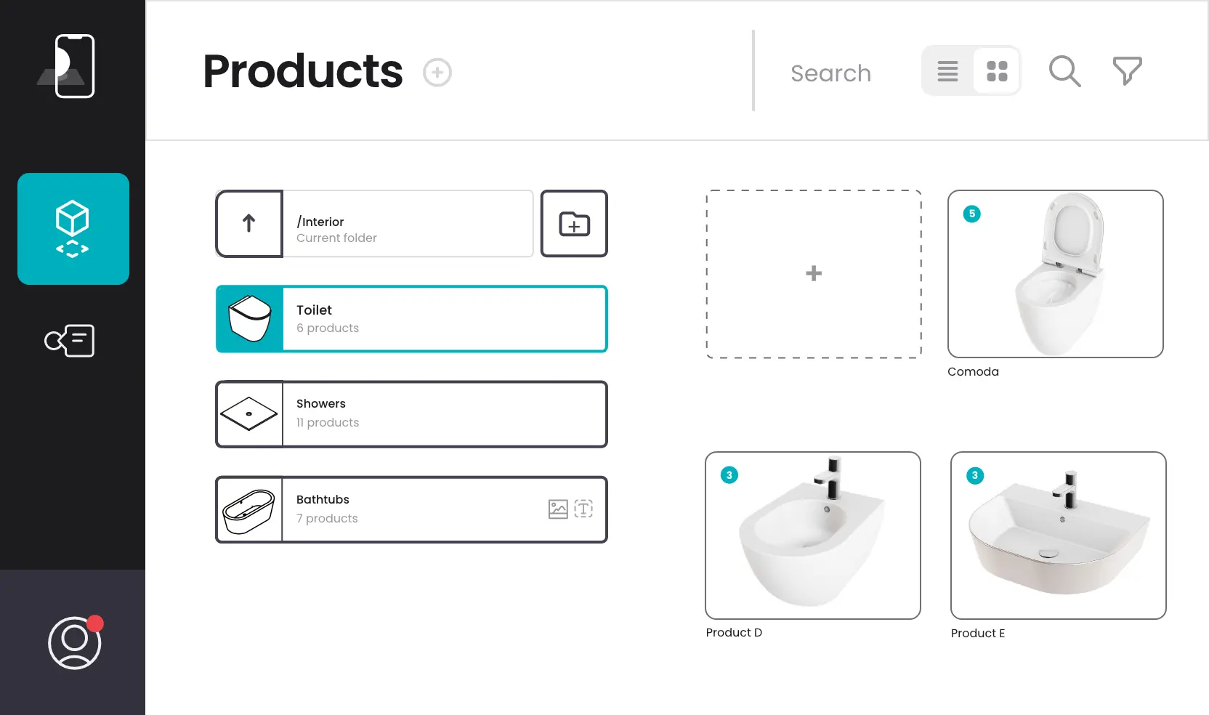Toggle the grid view layout
Screen dimensions: 1209x715
(996, 70)
